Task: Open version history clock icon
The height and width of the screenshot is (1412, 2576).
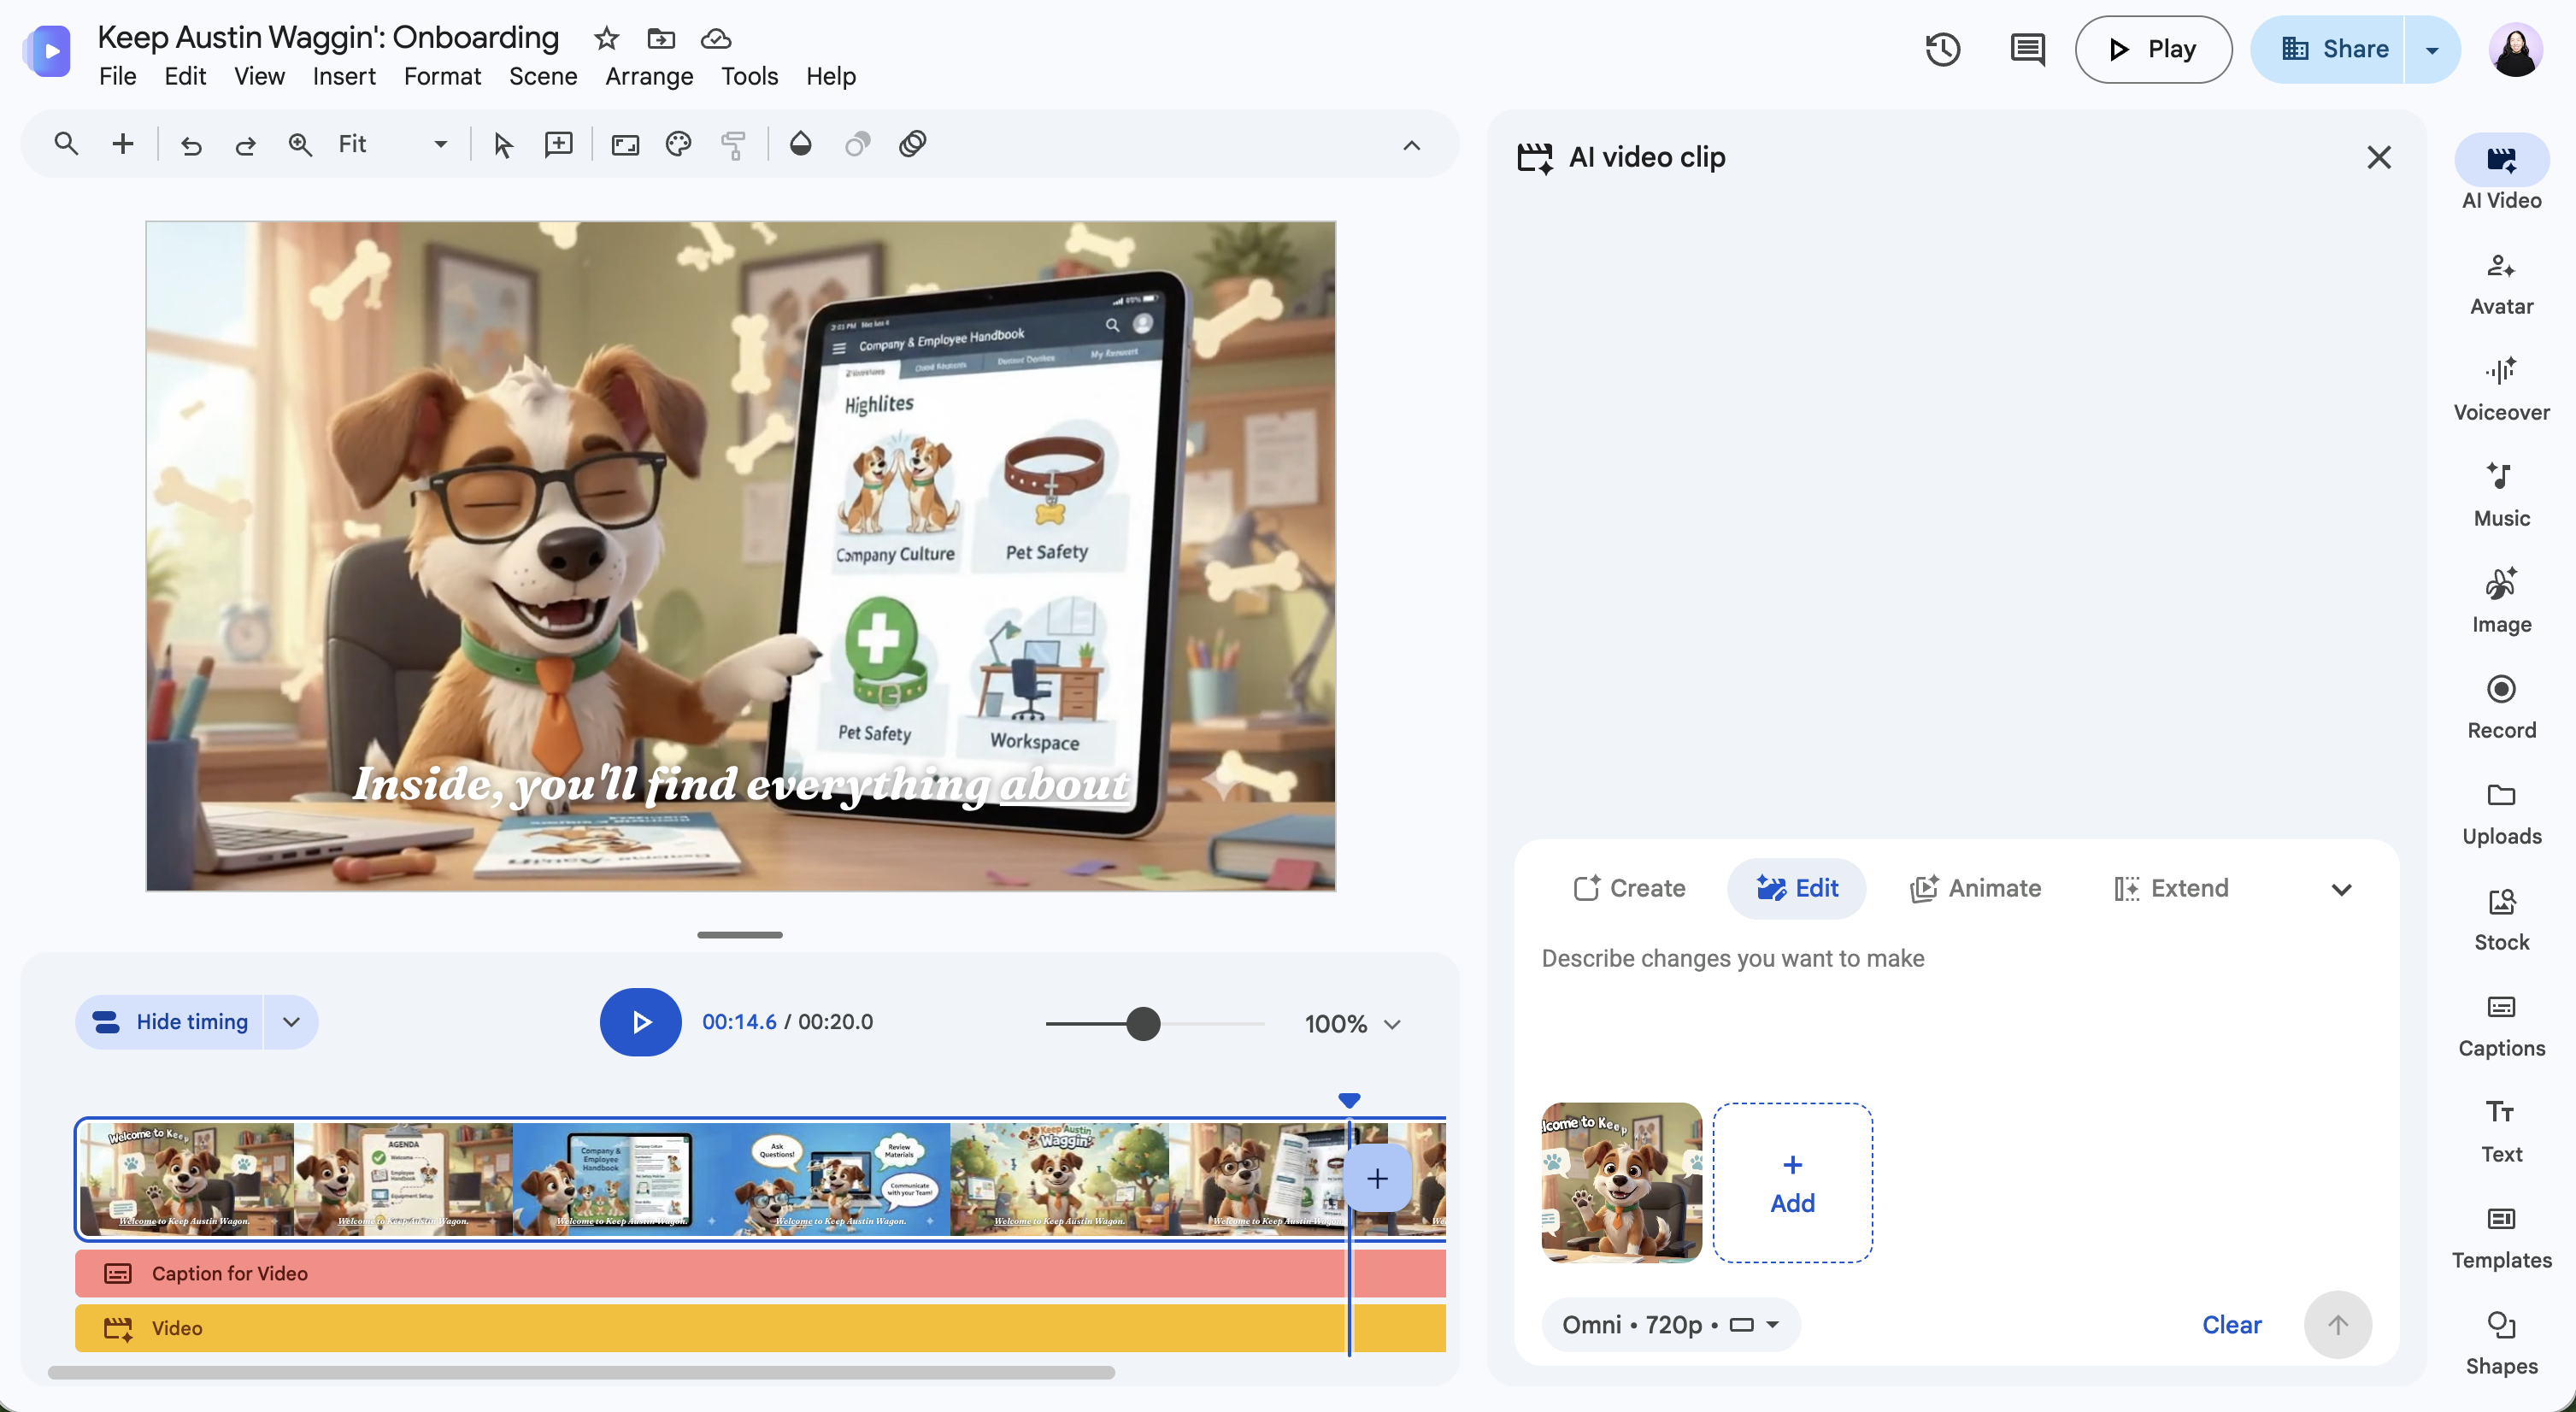Action: [1943, 49]
